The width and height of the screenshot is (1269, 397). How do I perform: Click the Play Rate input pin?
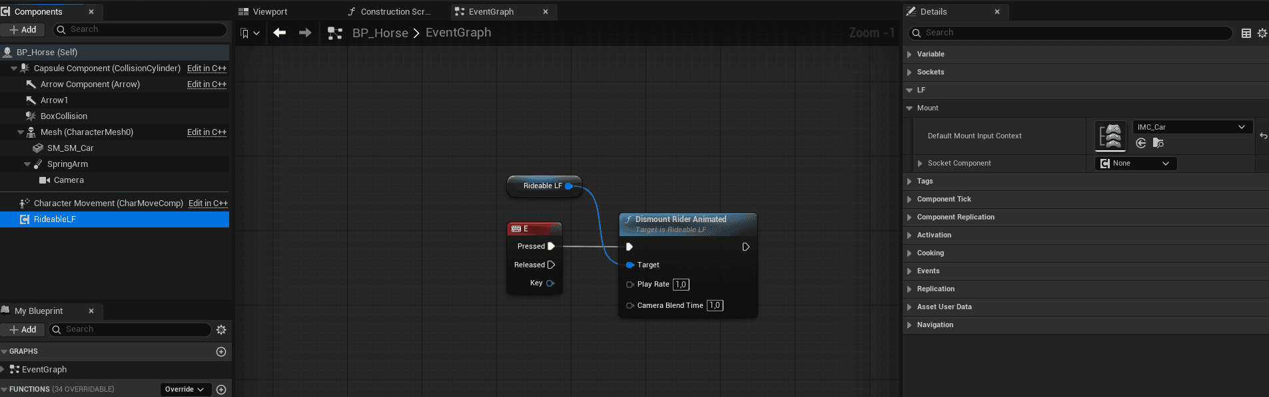click(630, 285)
